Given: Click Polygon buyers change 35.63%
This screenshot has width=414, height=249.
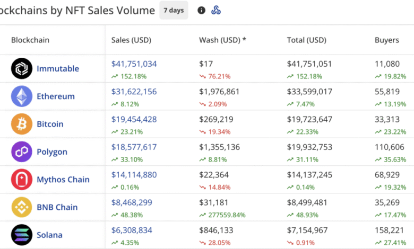Looking at the screenshot, I should click(x=395, y=159).
